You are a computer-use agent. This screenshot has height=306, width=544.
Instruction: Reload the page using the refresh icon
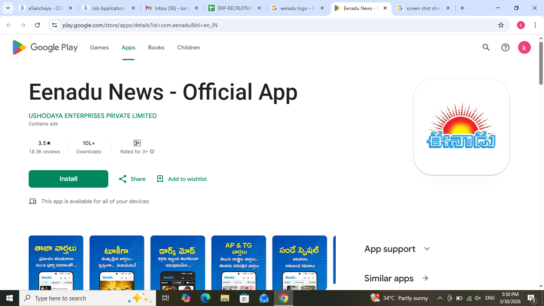point(37,25)
